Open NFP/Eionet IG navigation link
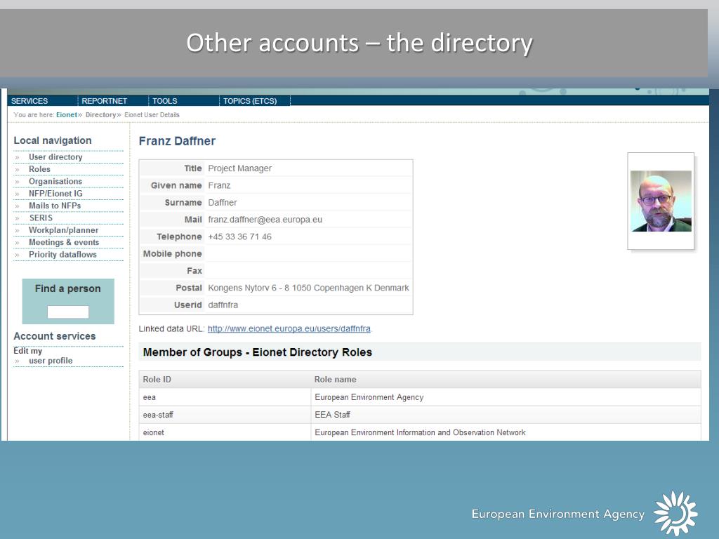Image resolution: width=719 pixels, height=539 pixels. click(x=55, y=194)
